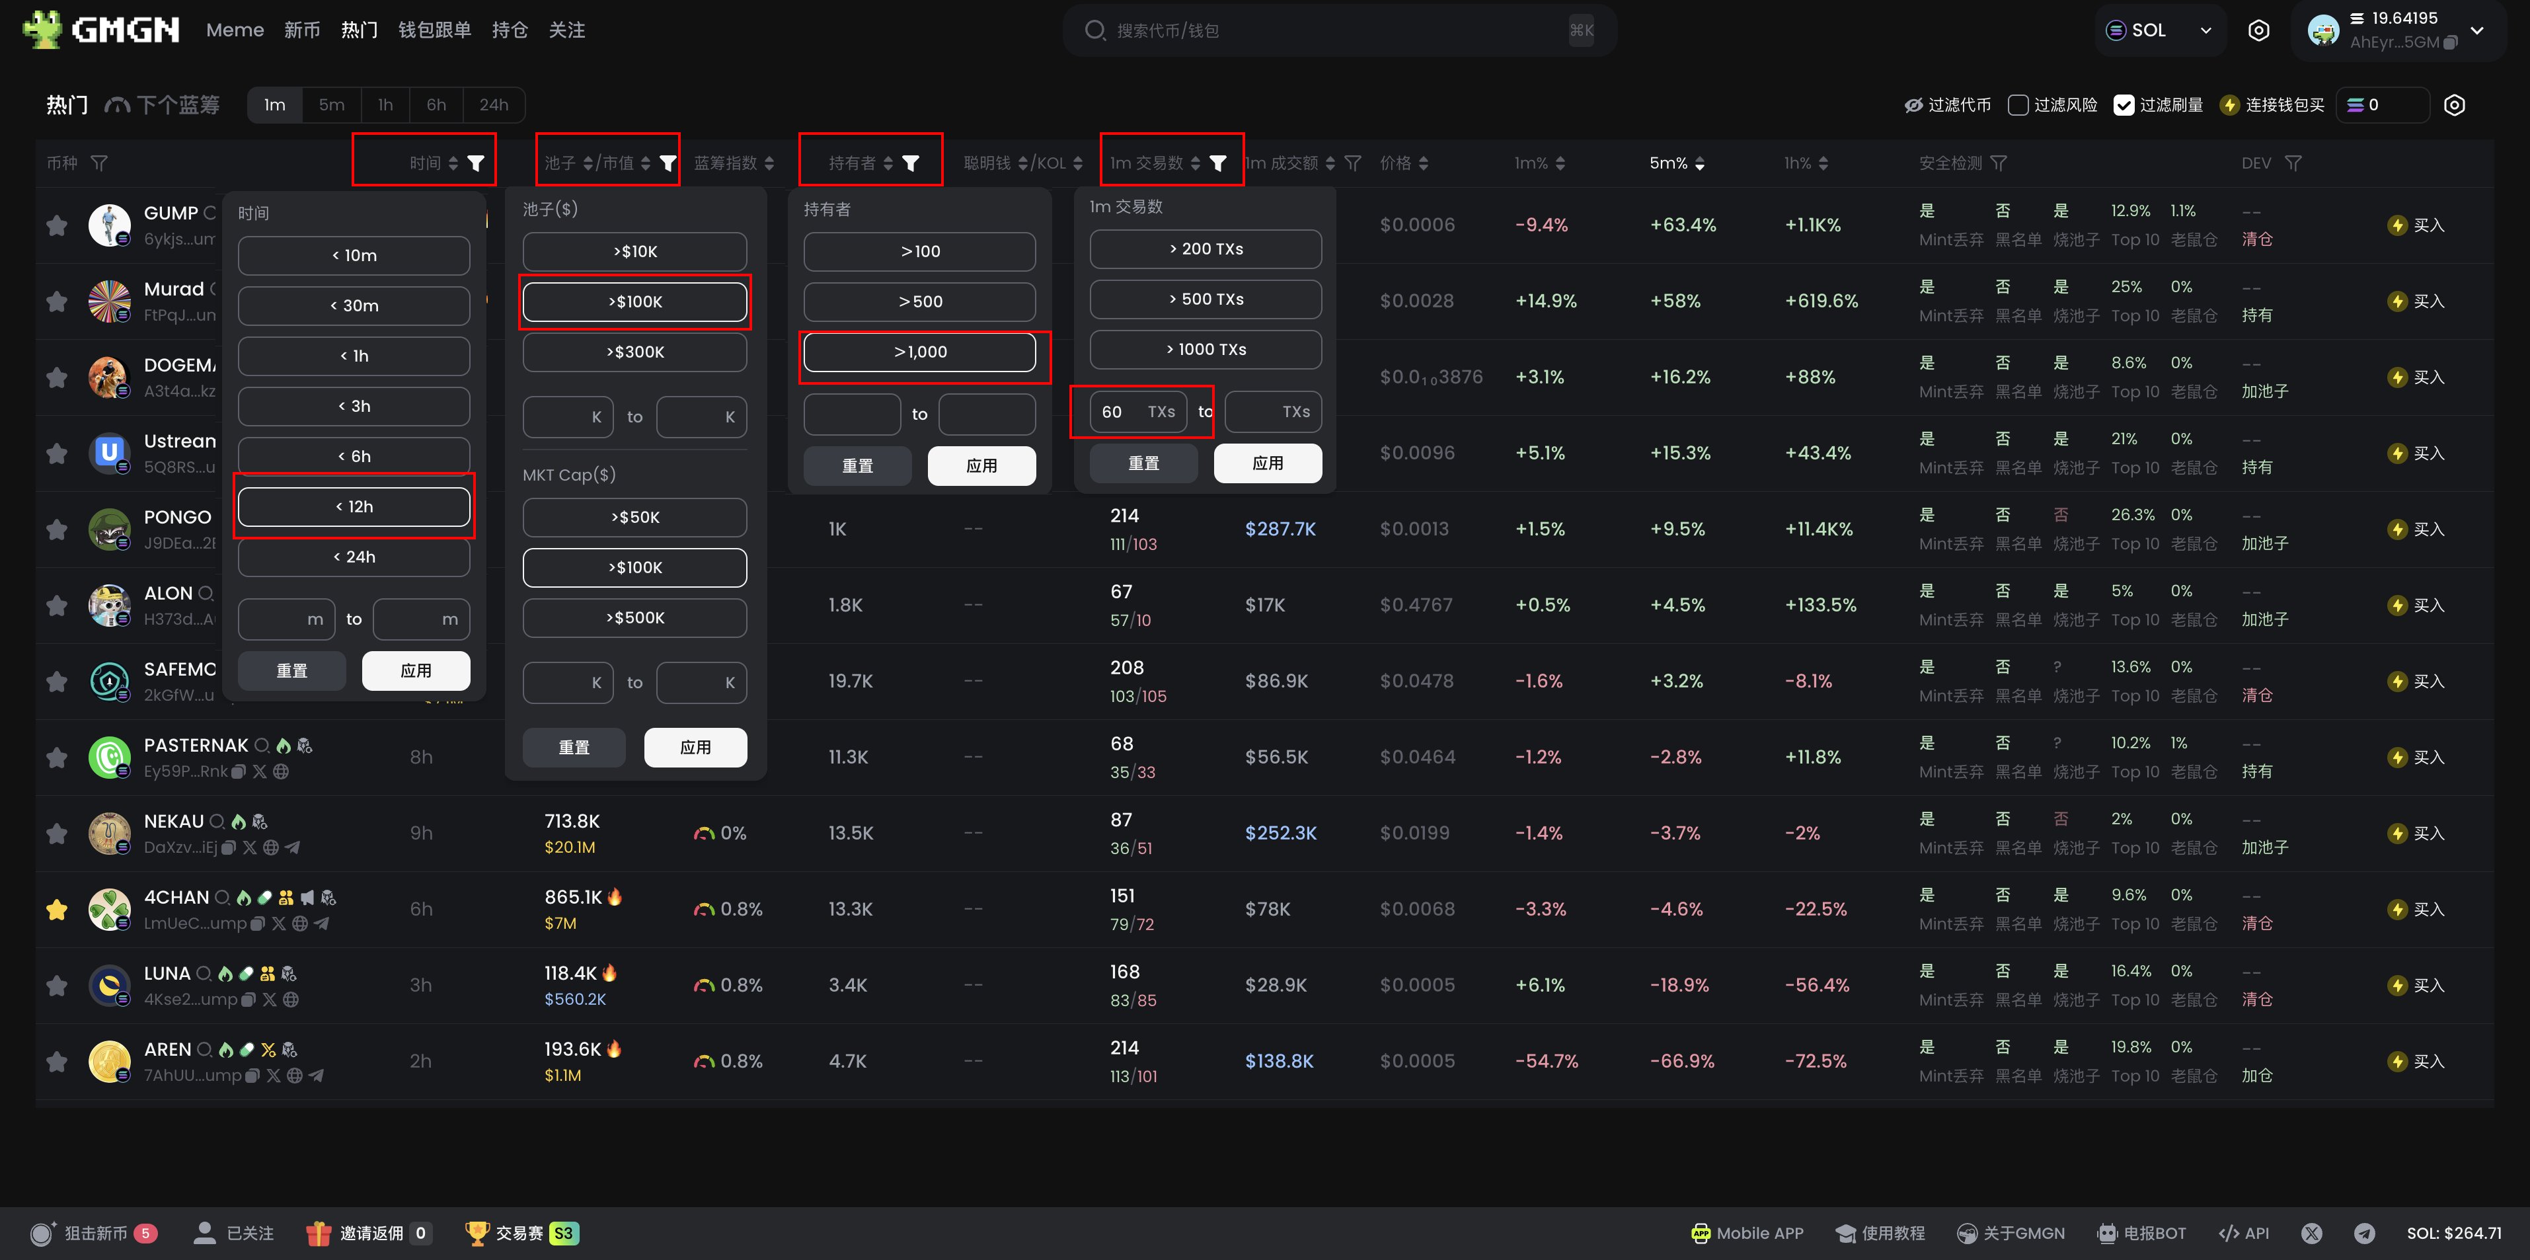Sort by the 5m% column arrows

1699,163
